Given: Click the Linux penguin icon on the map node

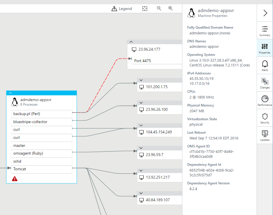Looking at the screenshot, I should tap(14, 102).
